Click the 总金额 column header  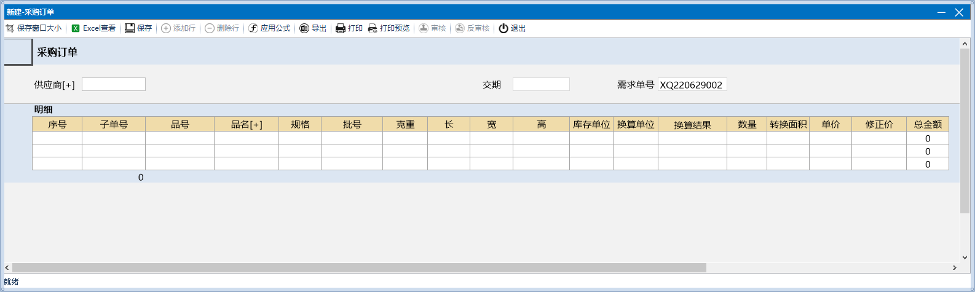click(927, 124)
